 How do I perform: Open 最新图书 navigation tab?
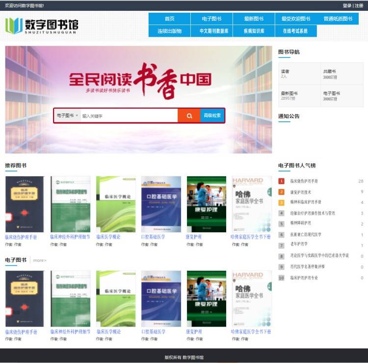coord(254,19)
